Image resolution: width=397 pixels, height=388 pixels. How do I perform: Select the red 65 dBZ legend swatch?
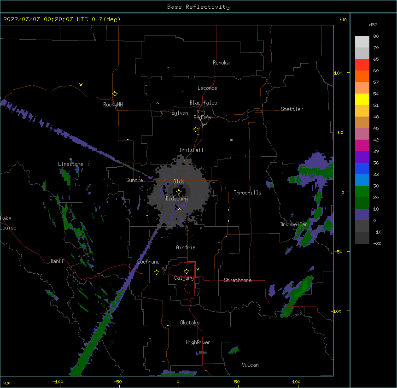tap(362, 65)
